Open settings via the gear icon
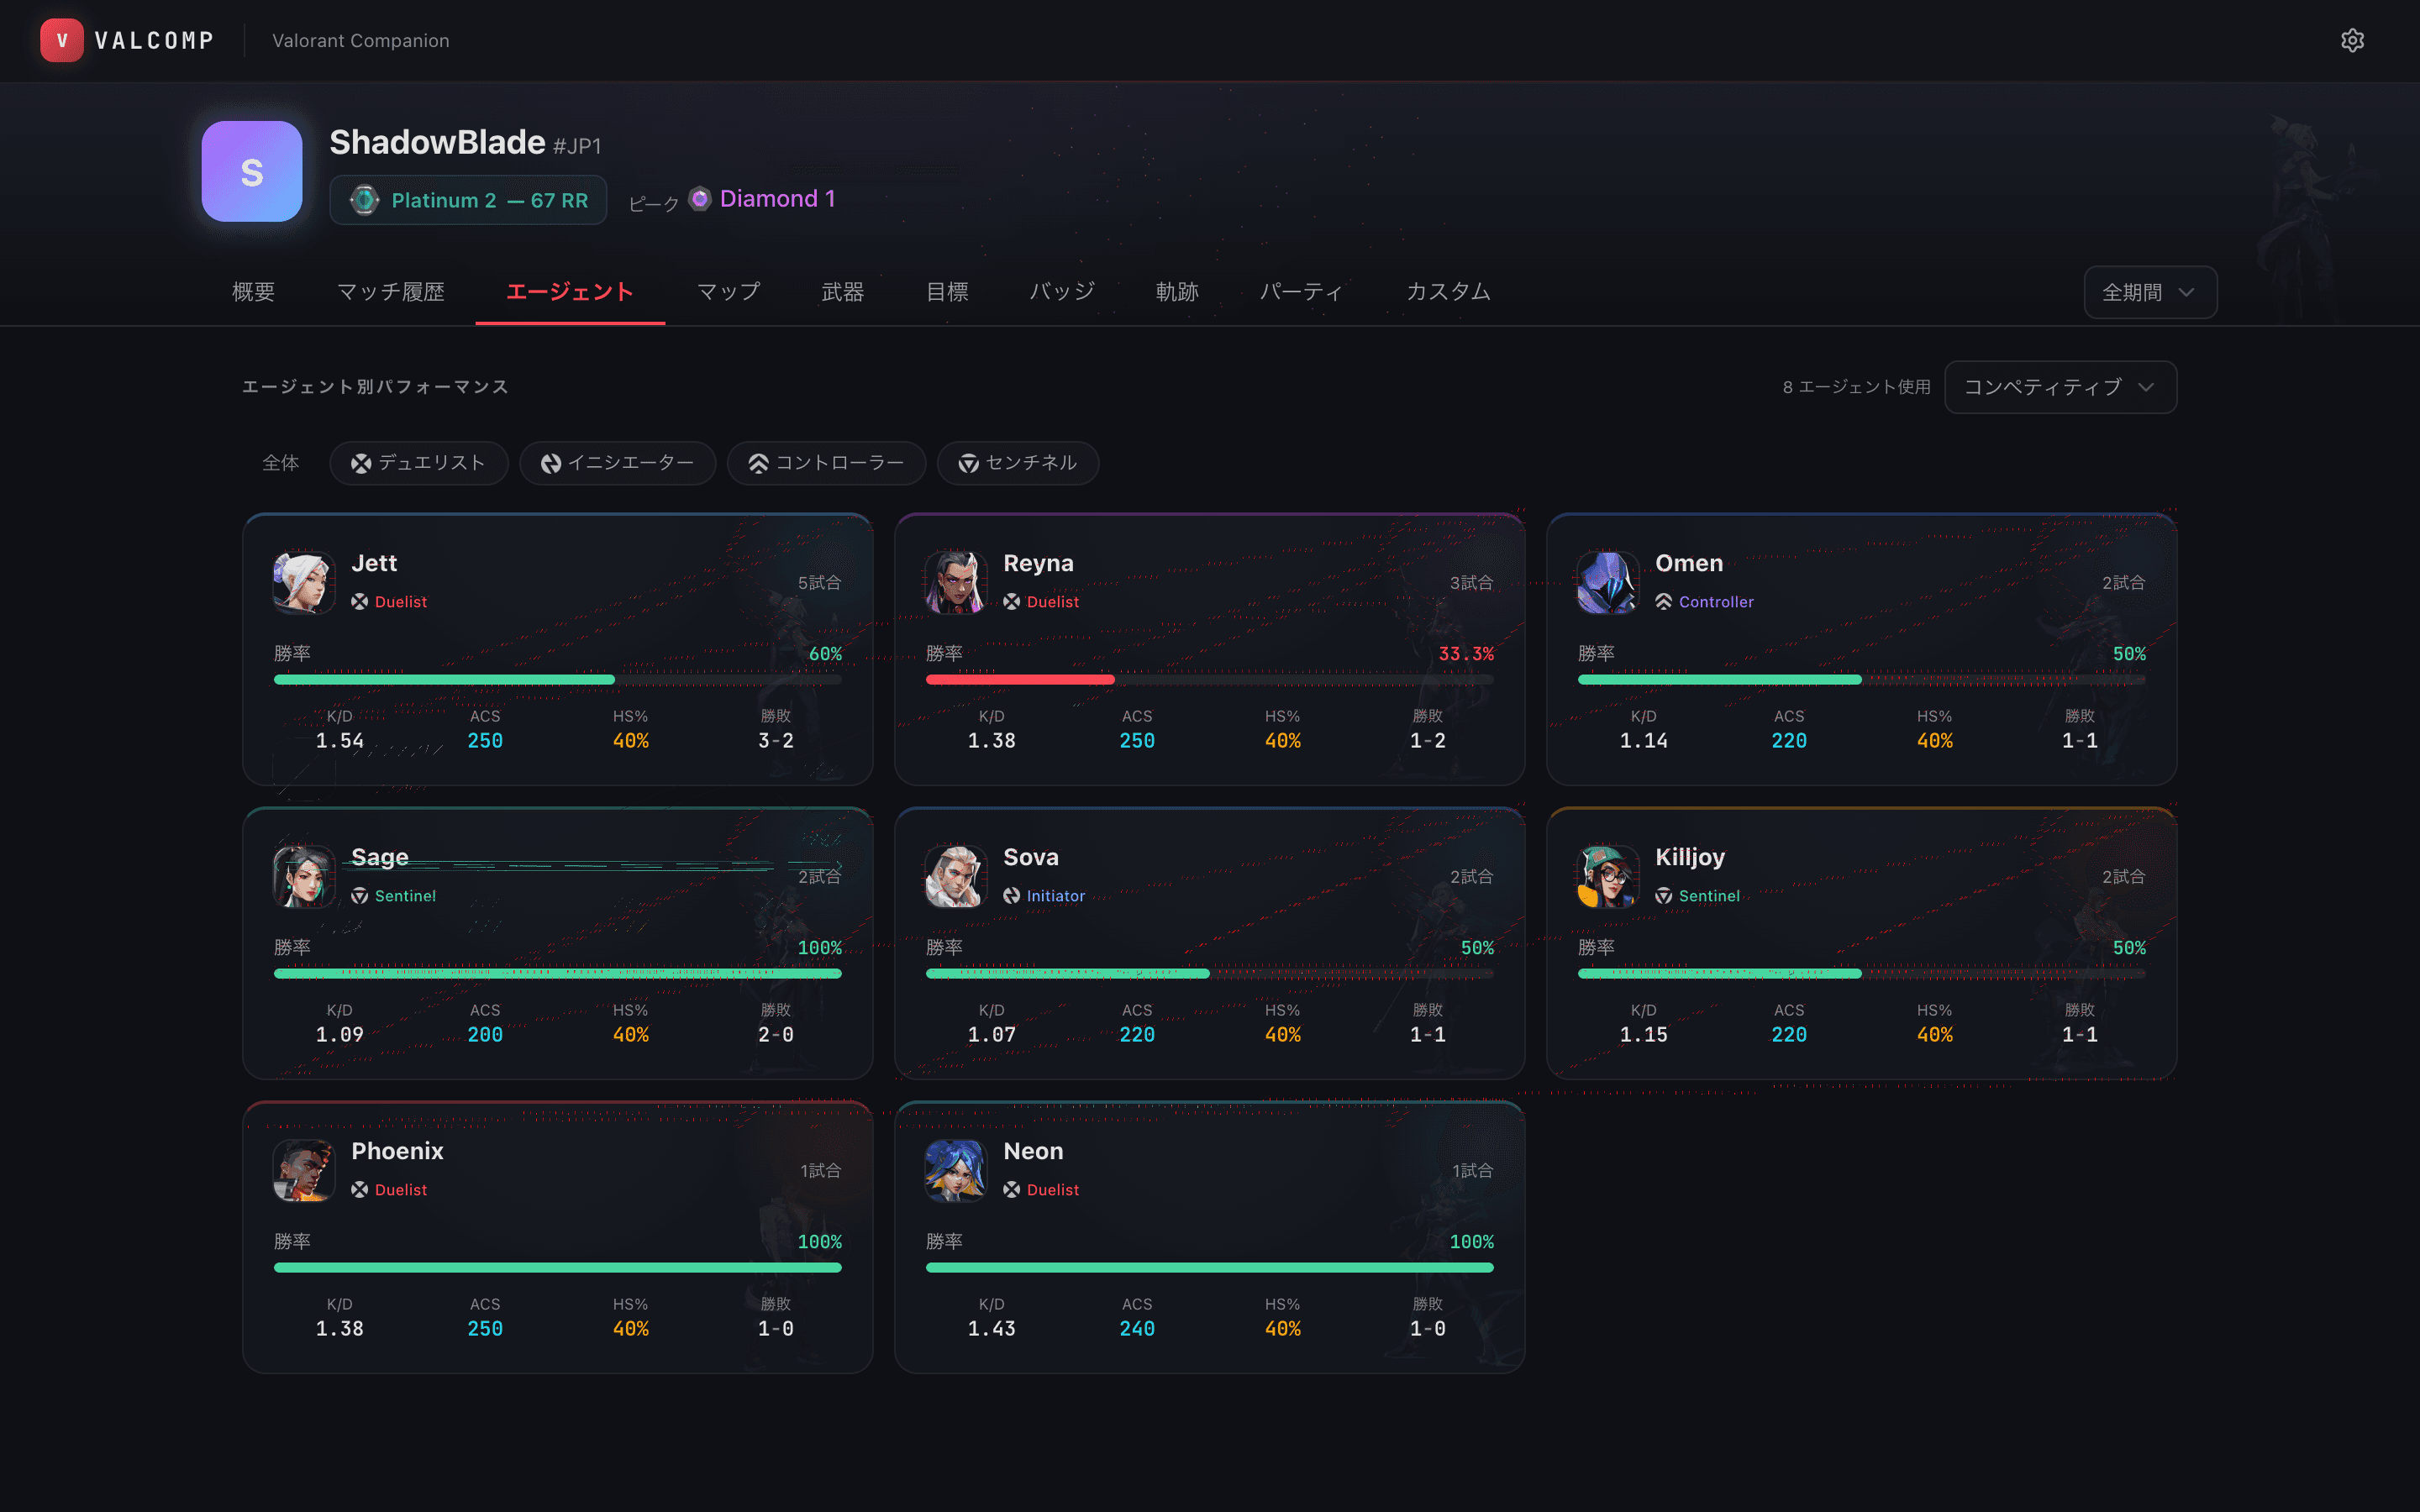Screen dimensions: 2420x1512 [2352, 40]
